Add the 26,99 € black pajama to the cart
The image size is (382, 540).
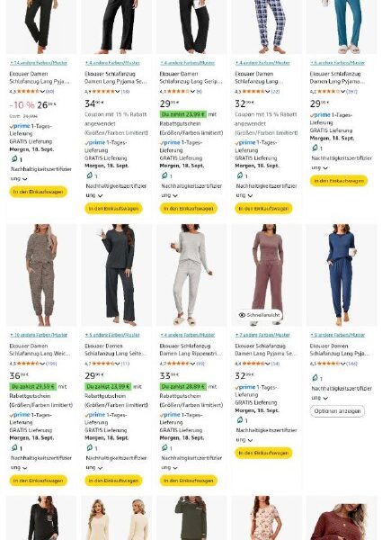click(38, 192)
